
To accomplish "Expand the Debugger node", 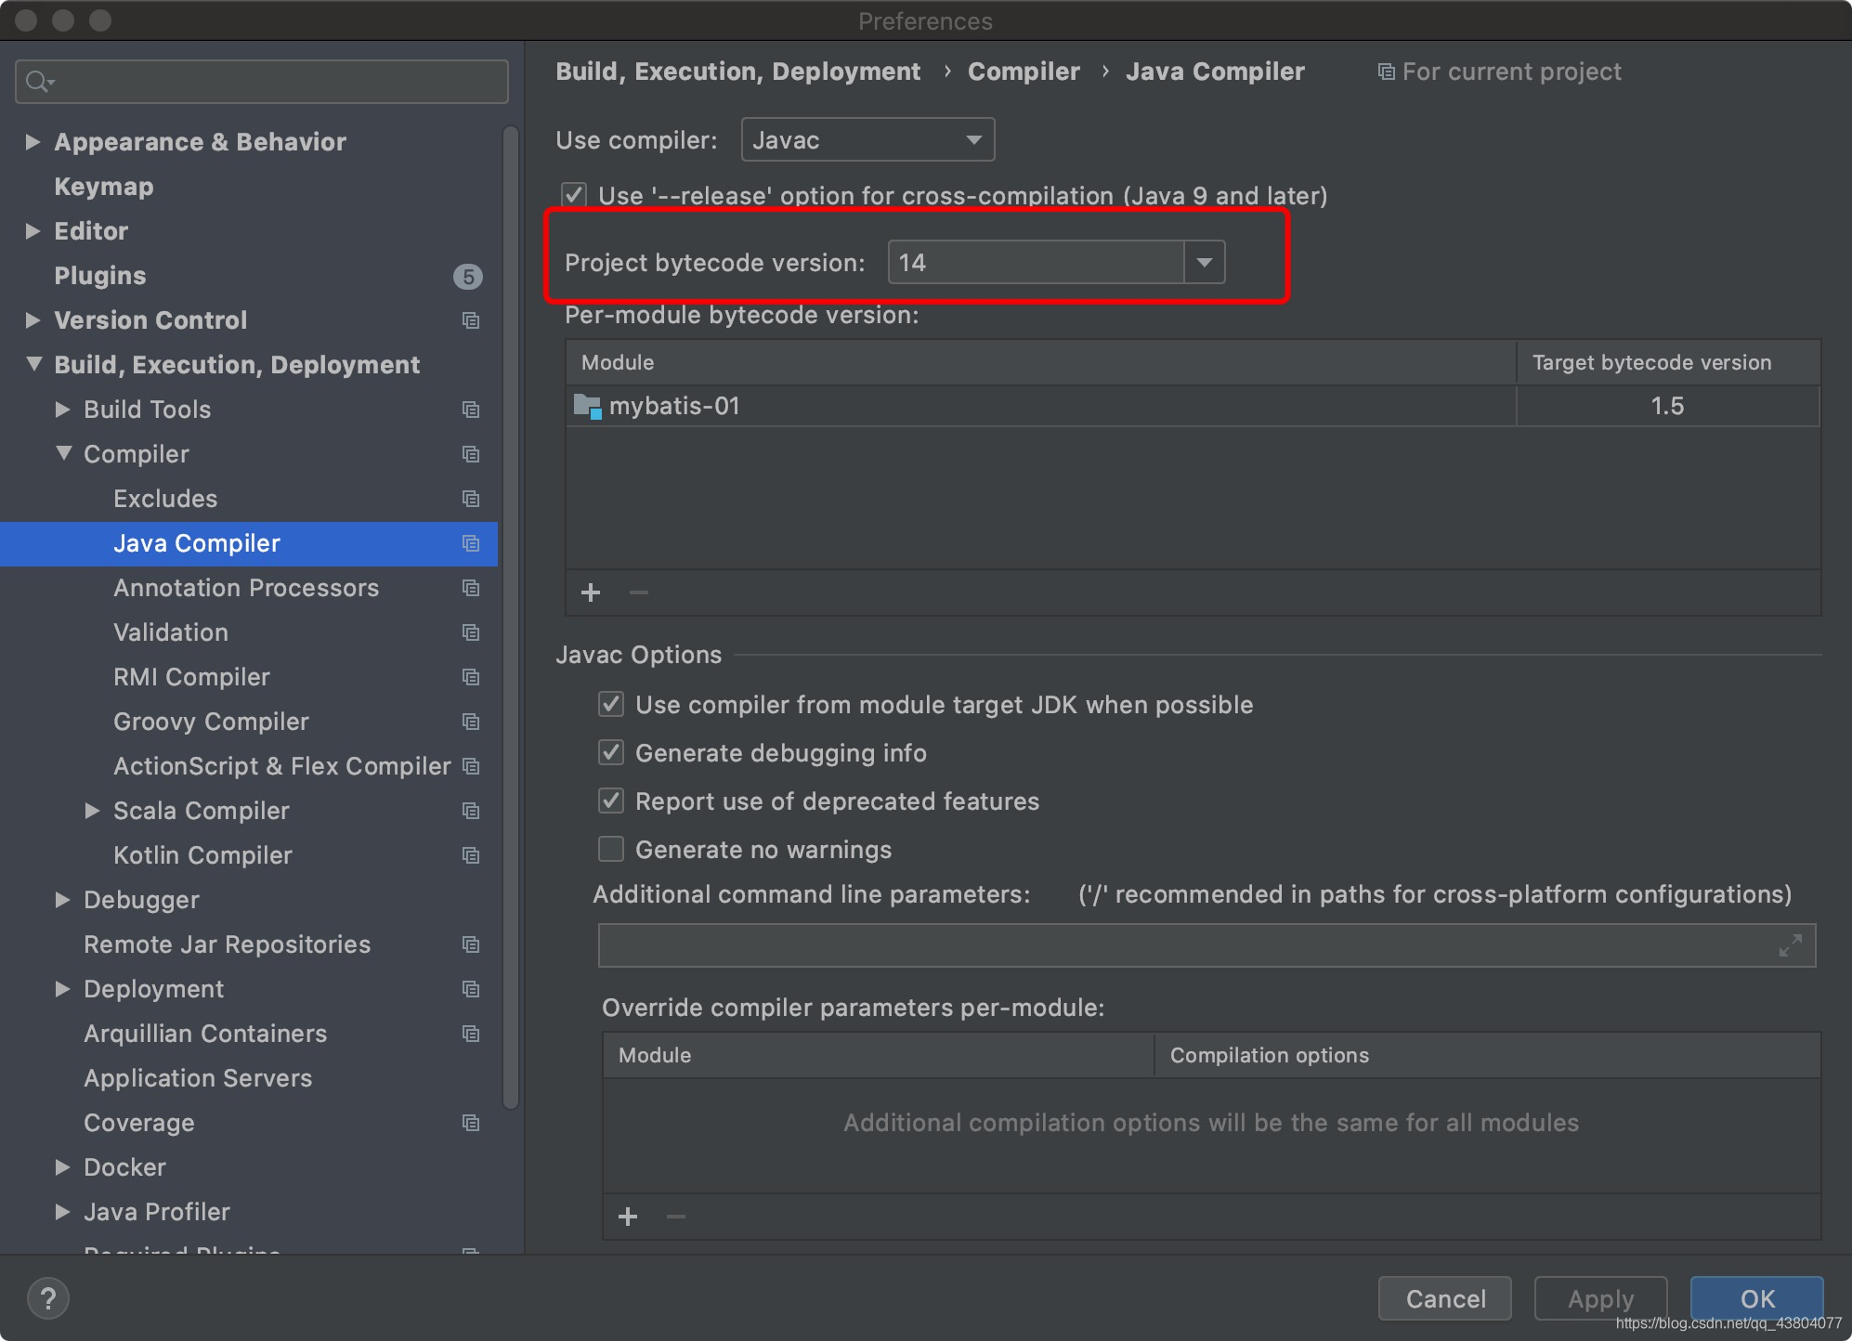I will [x=62, y=900].
